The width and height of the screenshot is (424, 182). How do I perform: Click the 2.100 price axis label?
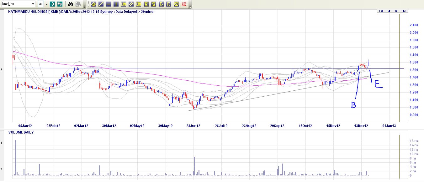pos(414,25)
